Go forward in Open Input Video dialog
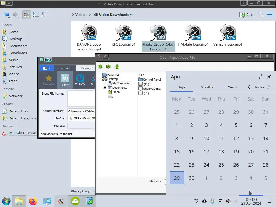Viewport: 276px width, 207px height. pyautogui.click(x=109, y=67)
